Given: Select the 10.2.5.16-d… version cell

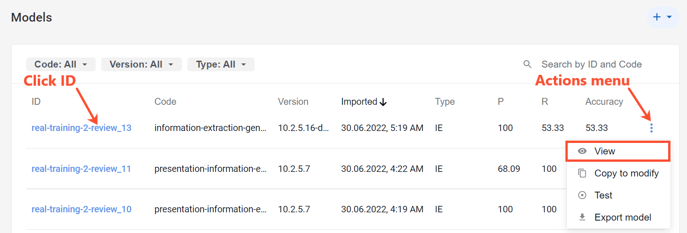Looking at the screenshot, I should [x=304, y=128].
